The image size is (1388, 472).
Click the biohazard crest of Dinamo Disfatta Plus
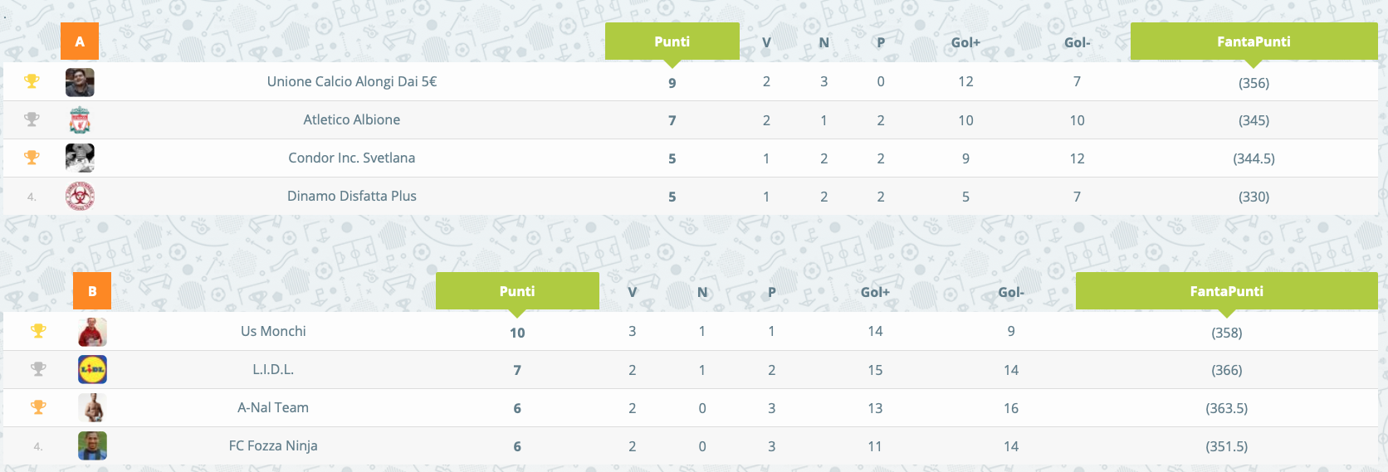pos(80,196)
